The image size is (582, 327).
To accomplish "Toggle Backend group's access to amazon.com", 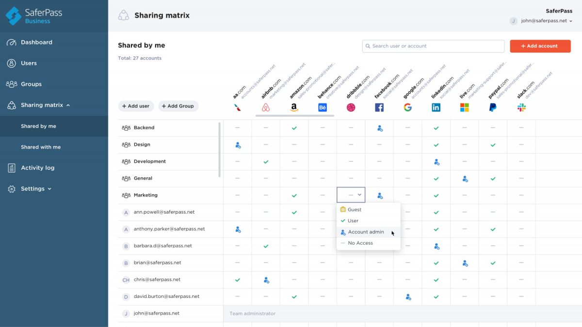I will (294, 128).
